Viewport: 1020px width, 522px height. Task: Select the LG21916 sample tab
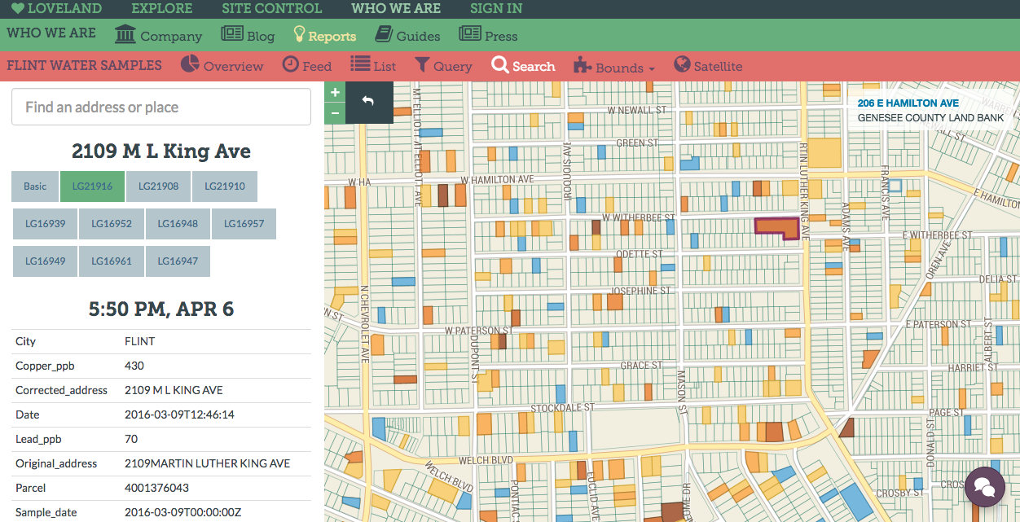92,186
